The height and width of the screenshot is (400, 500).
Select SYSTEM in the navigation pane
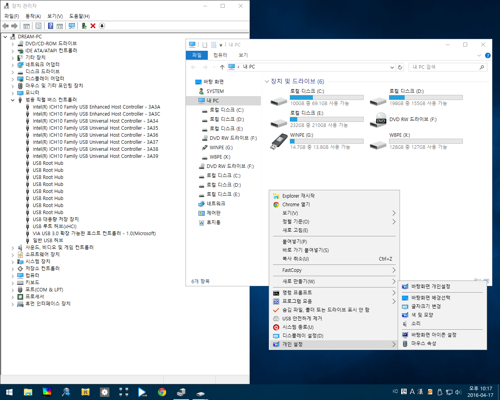pos(215,91)
